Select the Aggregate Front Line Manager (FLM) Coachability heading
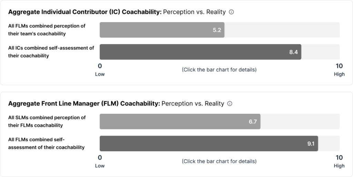 click(84, 104)
